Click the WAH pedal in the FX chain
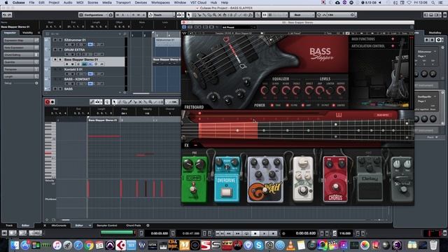This screenshot has height=252, width=448. [265, 179]
